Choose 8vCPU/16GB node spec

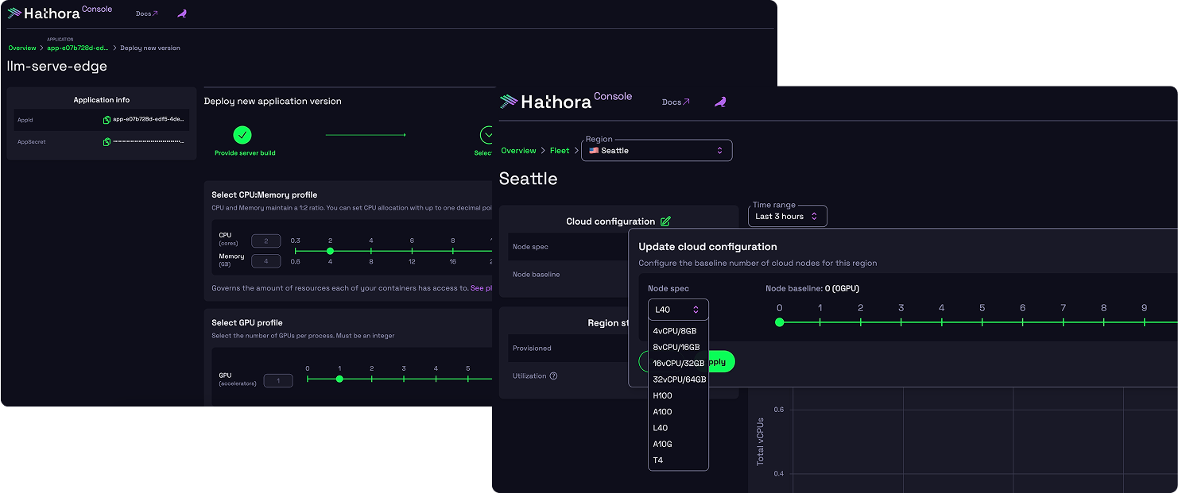click(x=678, y=347)
